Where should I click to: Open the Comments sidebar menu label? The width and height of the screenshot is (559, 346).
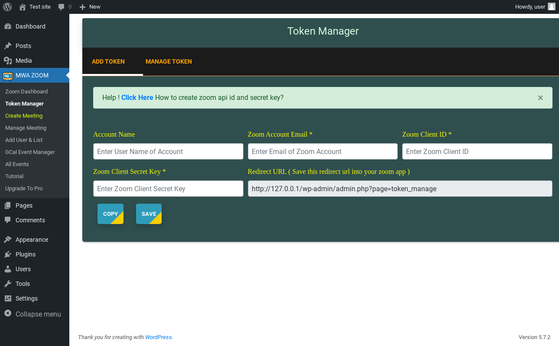point(30,220)
